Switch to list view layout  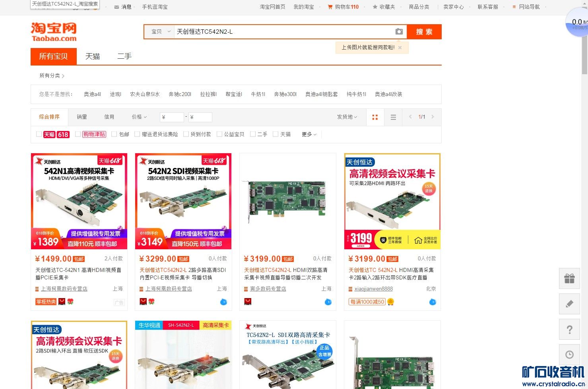(393, 117)
